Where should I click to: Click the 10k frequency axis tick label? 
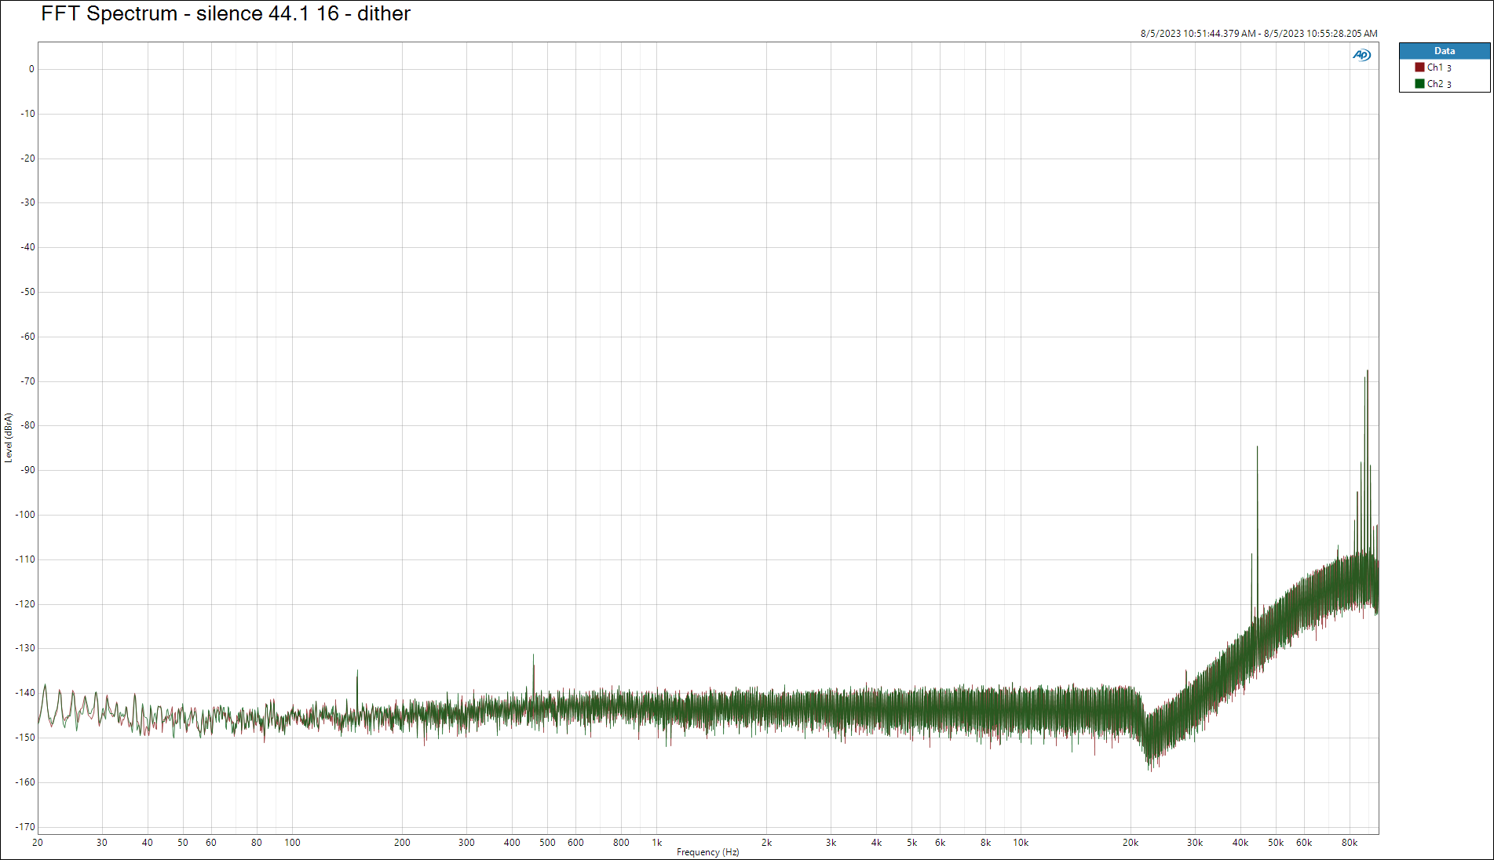[x=1021, y=843]
